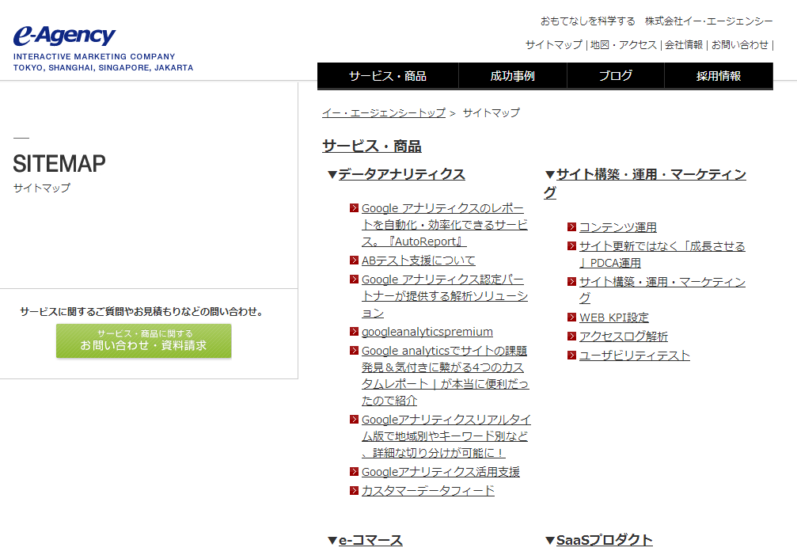
Task: Open the データアナリティクス section heading link
Action: click(401, 174)
